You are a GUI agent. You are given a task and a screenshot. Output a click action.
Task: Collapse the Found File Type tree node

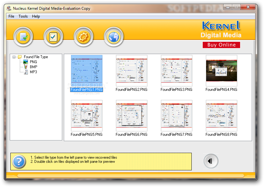(14, 57)
